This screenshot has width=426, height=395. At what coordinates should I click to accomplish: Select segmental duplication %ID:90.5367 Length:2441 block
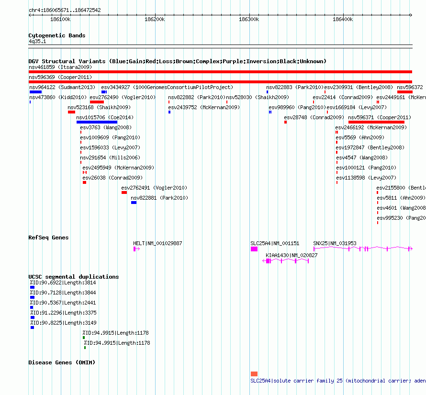(32, 307)
